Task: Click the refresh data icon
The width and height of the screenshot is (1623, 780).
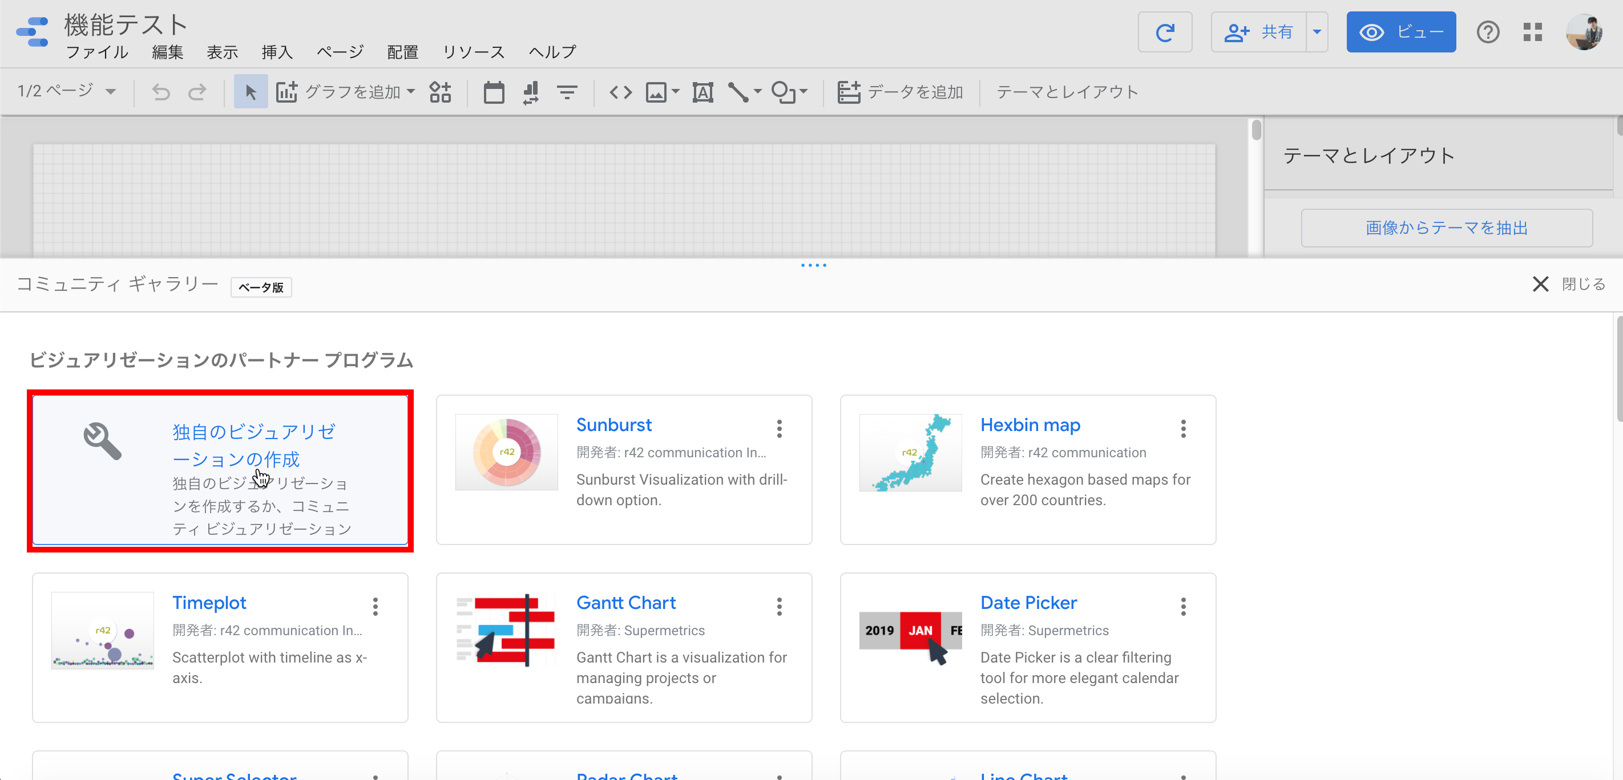Action: (1164, 32)
